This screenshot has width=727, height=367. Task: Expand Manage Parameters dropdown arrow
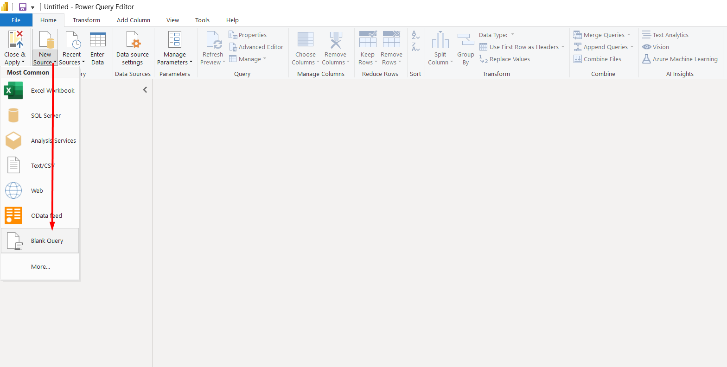click(191, 62)
